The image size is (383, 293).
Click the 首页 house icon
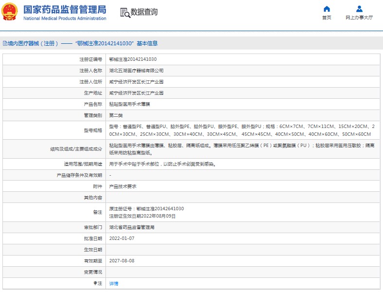pos(327,9)
